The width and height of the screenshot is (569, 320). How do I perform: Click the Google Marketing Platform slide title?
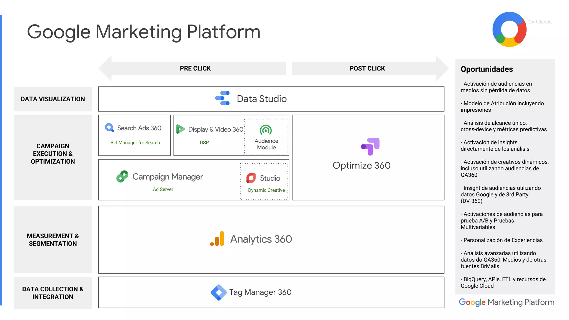[144, 32]
